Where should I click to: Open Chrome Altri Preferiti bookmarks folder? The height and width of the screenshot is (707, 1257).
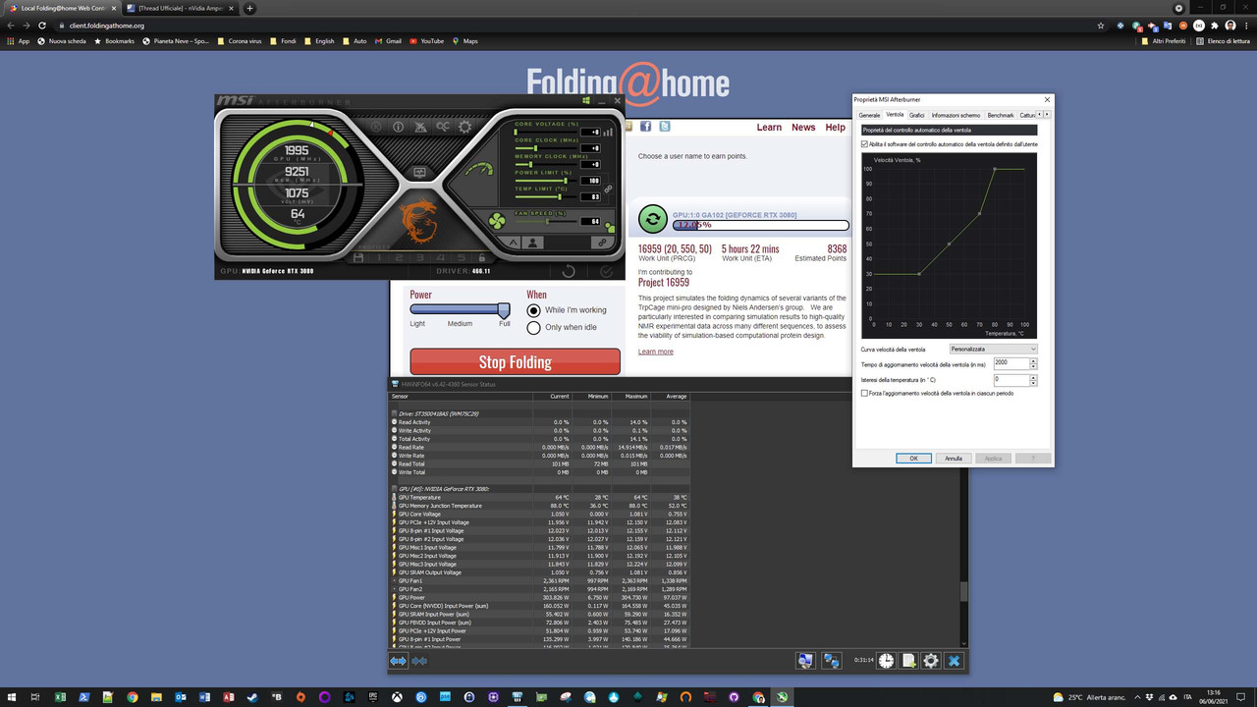click(1164, 41)
